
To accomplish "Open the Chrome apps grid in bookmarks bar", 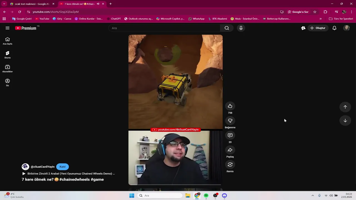I will coord(4,19).
